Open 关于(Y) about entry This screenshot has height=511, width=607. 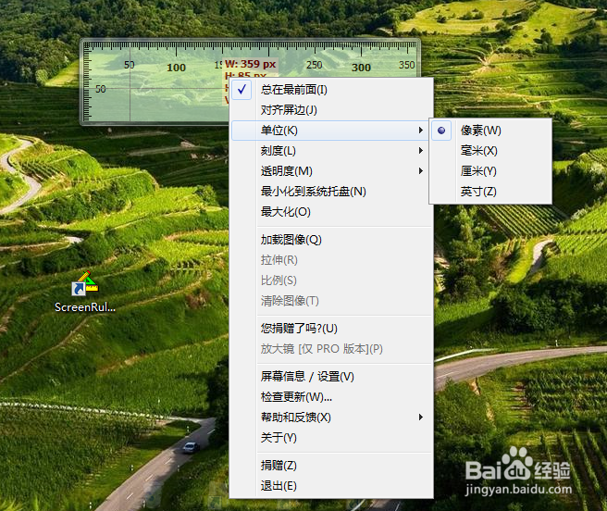click(331, 438)
